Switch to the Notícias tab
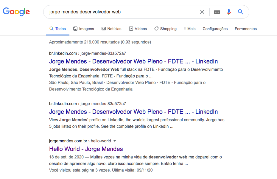Image resolution: width=277 pixels, height=179 pixels. coord(111,29)
